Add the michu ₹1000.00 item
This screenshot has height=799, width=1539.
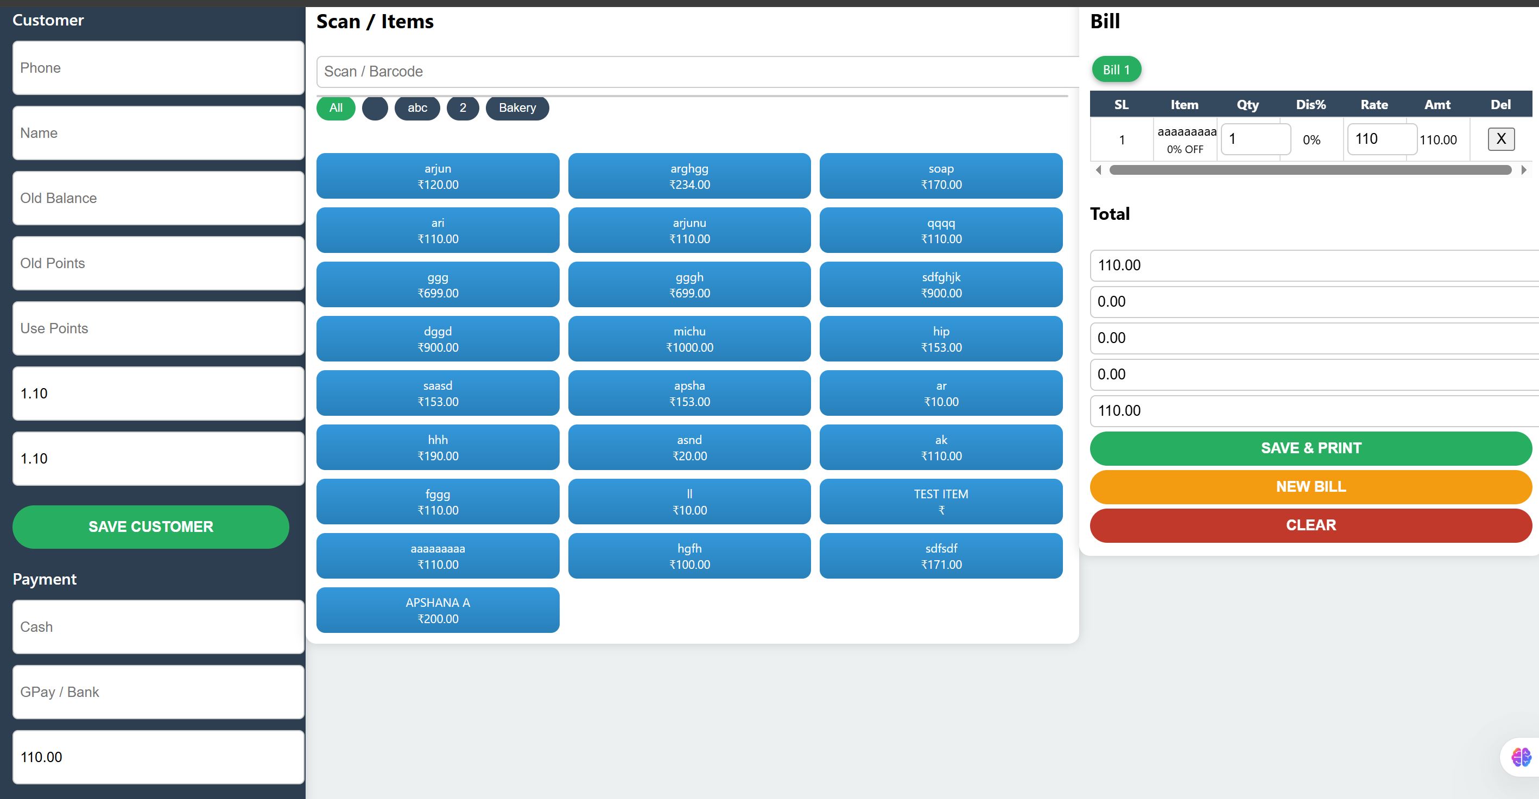[x=689, y=339]
